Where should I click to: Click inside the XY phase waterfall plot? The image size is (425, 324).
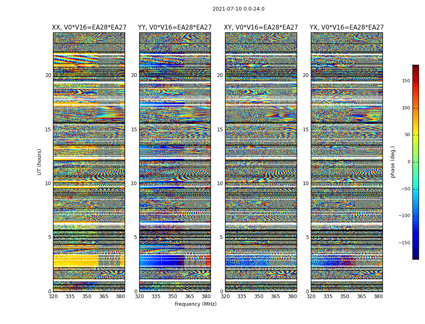click(x=261, y=162)
